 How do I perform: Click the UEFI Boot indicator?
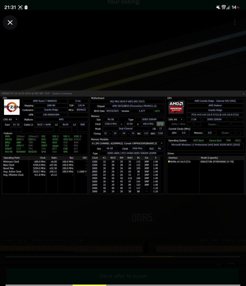click(x=198, y=141)
